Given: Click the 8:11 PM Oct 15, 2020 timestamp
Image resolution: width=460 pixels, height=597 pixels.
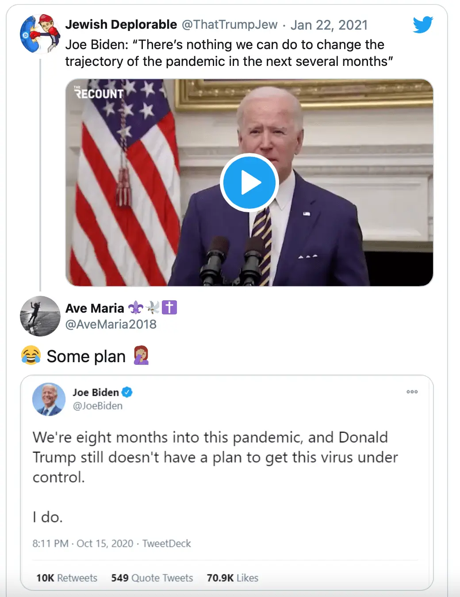Looking at the screenshot, I should (x=83, y=543).
